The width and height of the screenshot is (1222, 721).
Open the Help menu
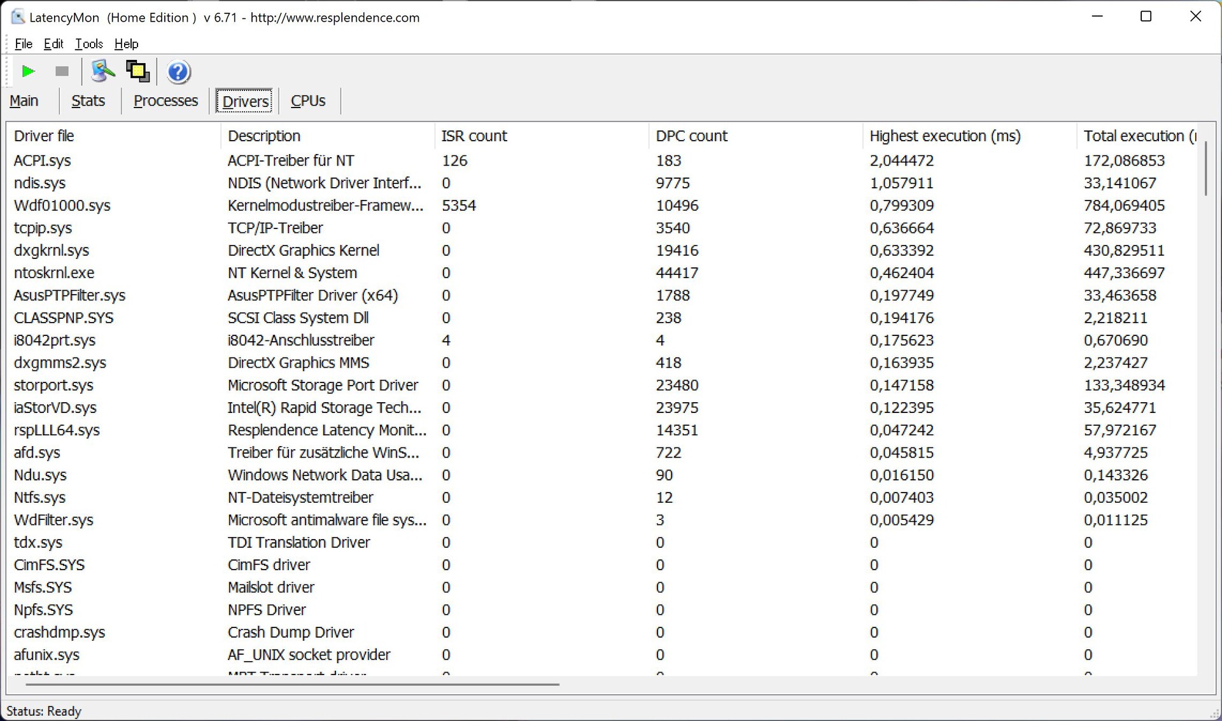(126, 44)
